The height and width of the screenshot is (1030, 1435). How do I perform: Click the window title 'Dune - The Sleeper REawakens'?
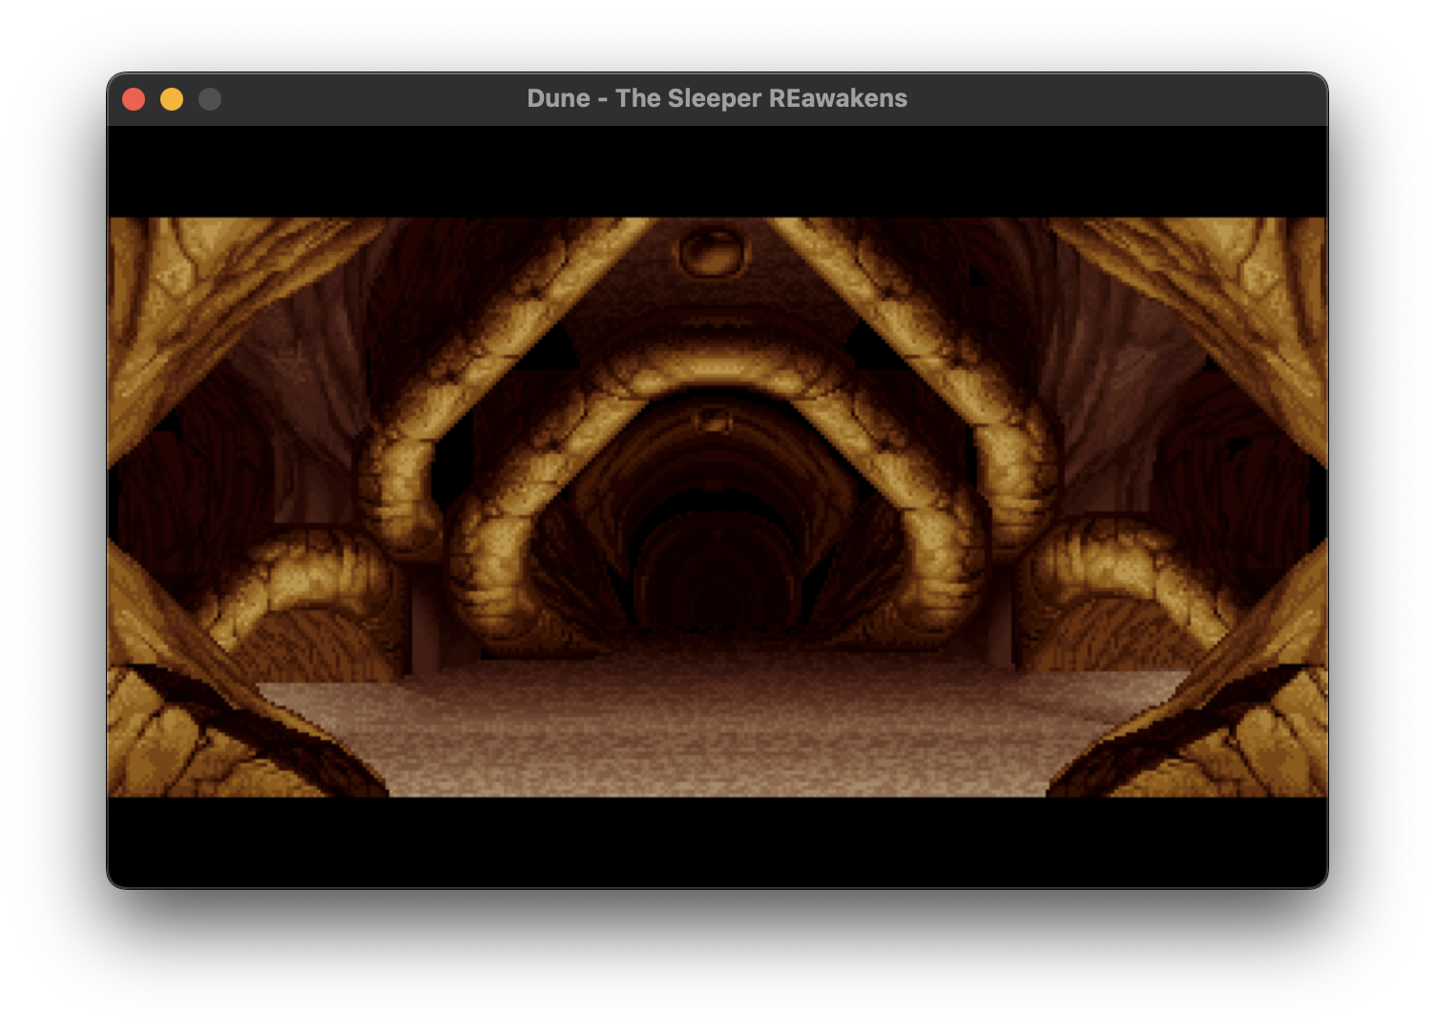[x=717, y=99]
